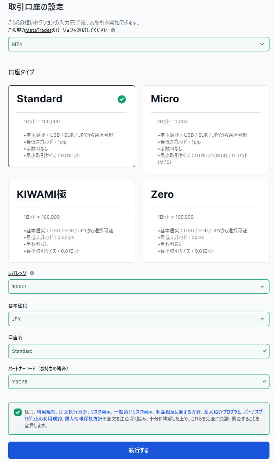Viewport: 275px width, 462px height.
Task: Click the partner code field with Y3D76
Action: [139, 382]
